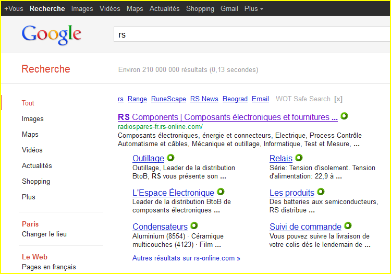Open the Relais sitelink

point(281,159)
